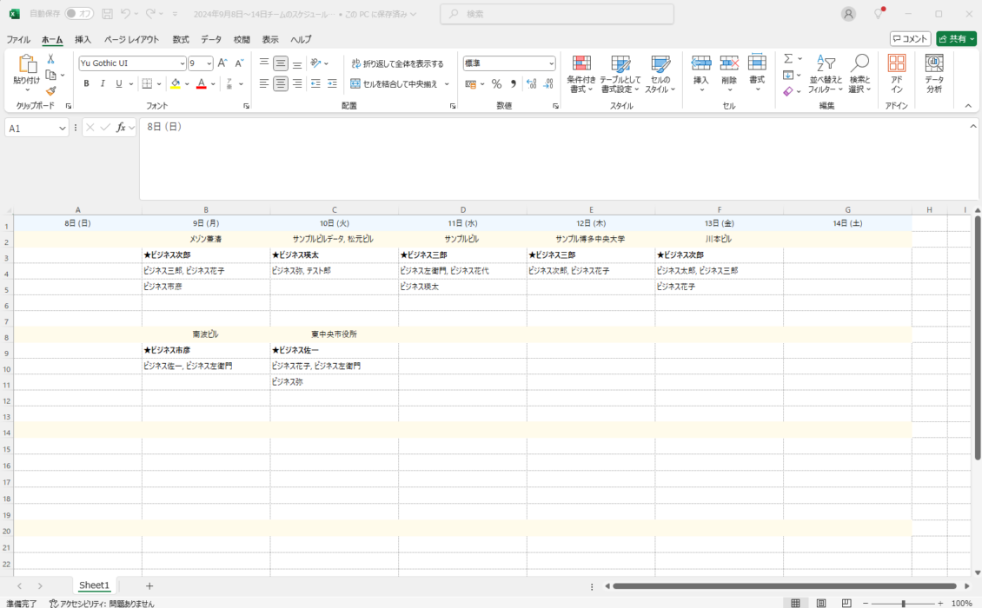
Task: Click the Copy icon
Action: coord(51,76)
